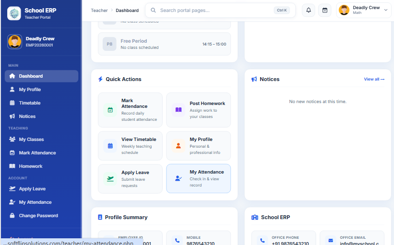Click My Profile orange person icon
This screenshot has width=394, height=245.
click(x=179, y=146)
